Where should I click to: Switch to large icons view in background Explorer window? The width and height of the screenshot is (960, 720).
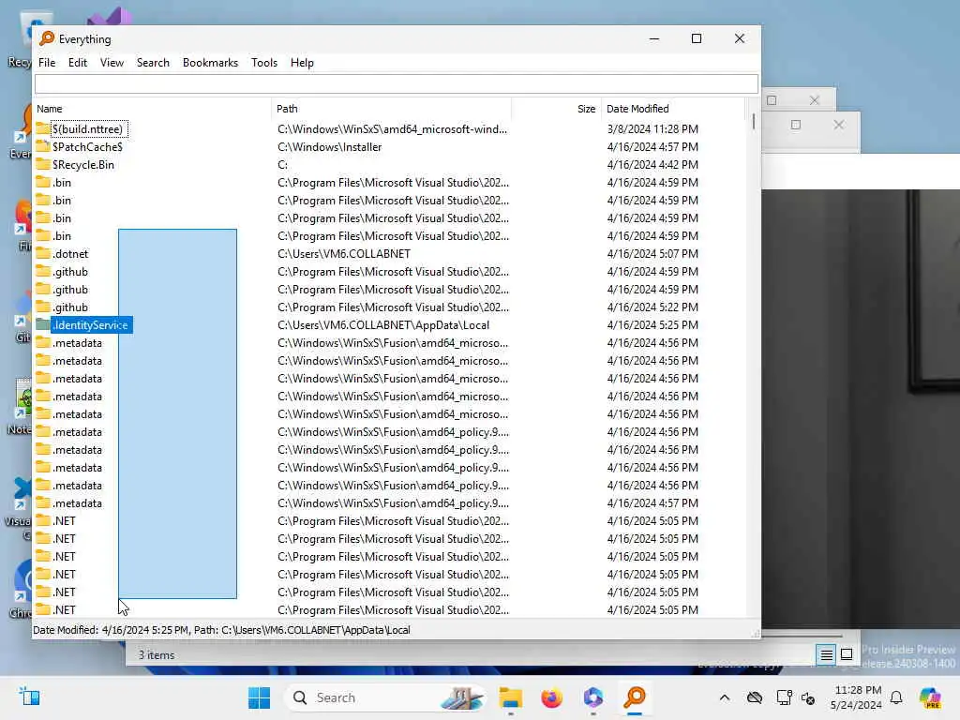pyautogui.click(x=847, y=654)
